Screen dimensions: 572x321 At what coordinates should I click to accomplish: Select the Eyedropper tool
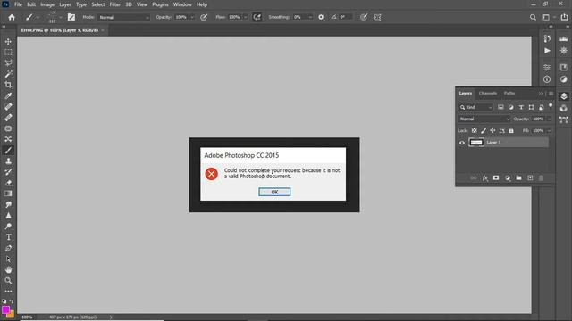point(8,96)
